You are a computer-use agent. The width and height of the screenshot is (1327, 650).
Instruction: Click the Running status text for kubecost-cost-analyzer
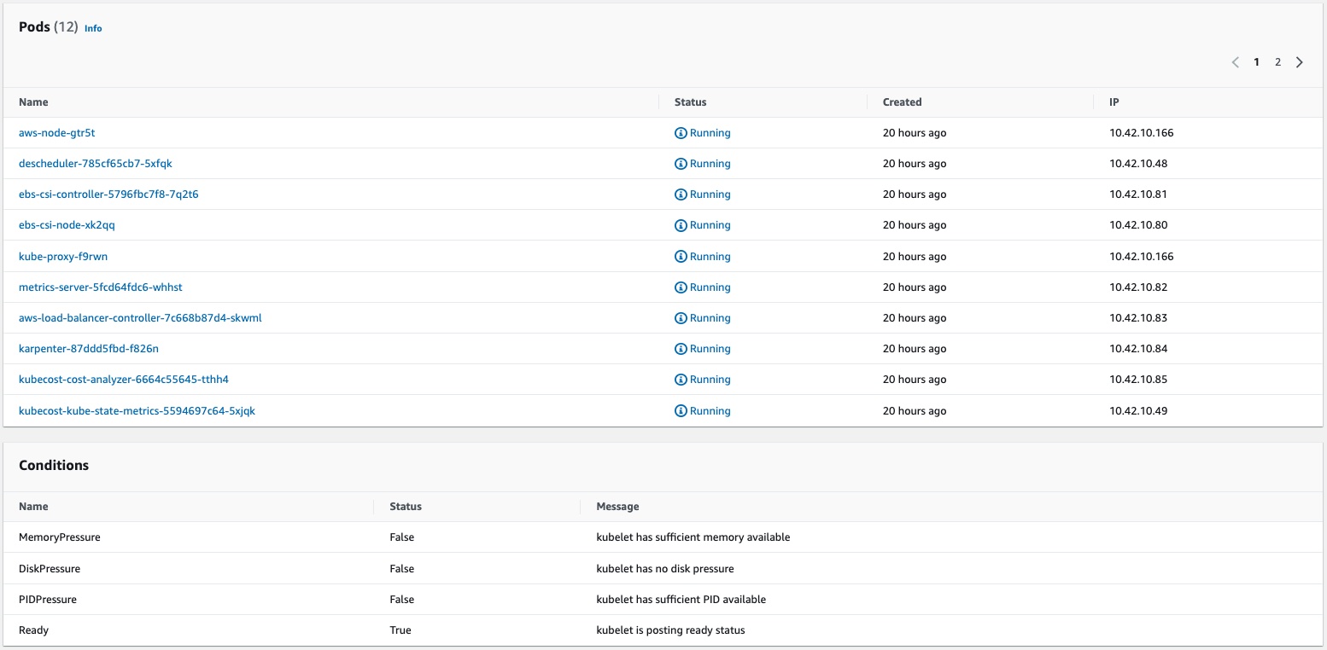pos(710,380)
